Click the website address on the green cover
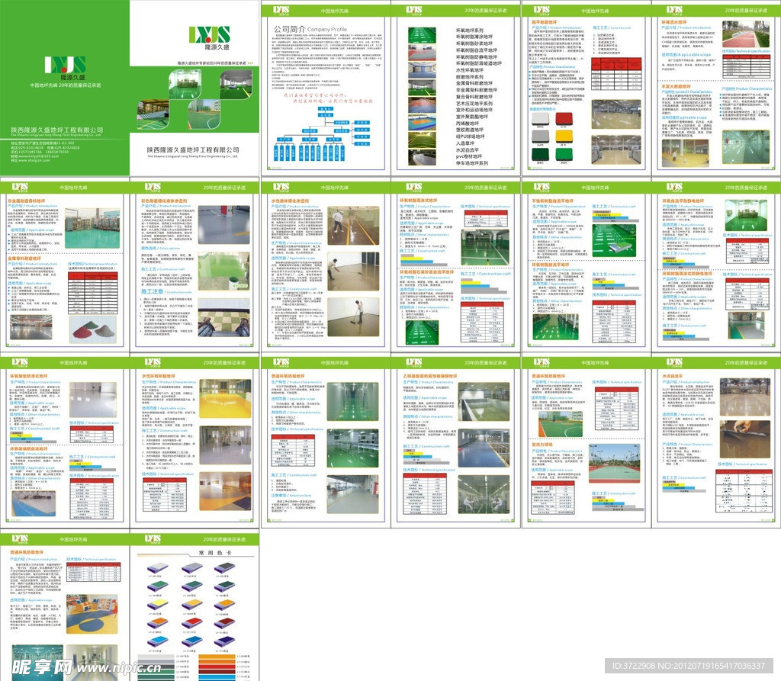 31,160
